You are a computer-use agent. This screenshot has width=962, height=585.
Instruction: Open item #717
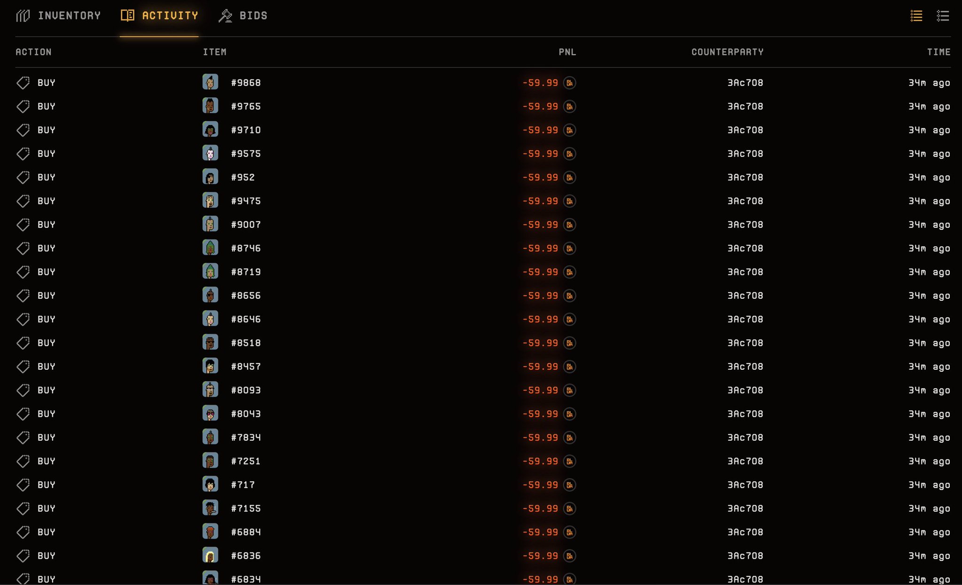point(243,484)
